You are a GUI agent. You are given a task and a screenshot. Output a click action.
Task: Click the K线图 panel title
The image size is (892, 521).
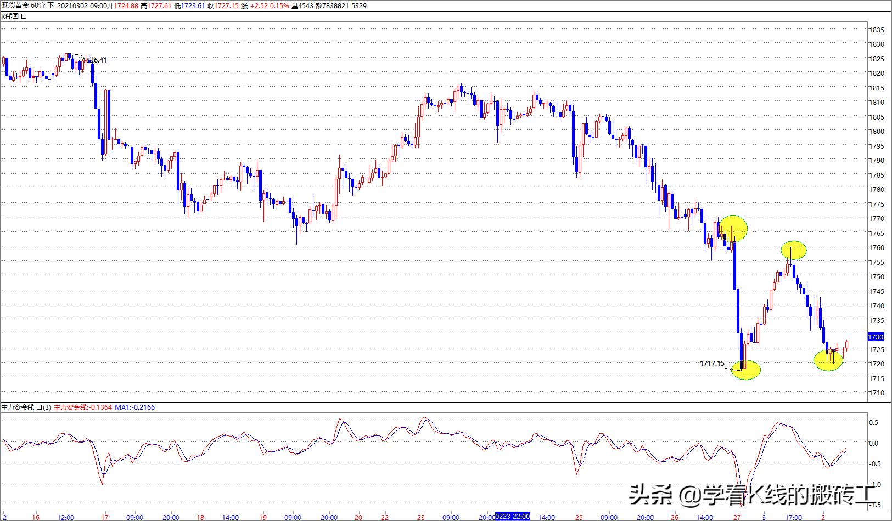pos(10,16)
